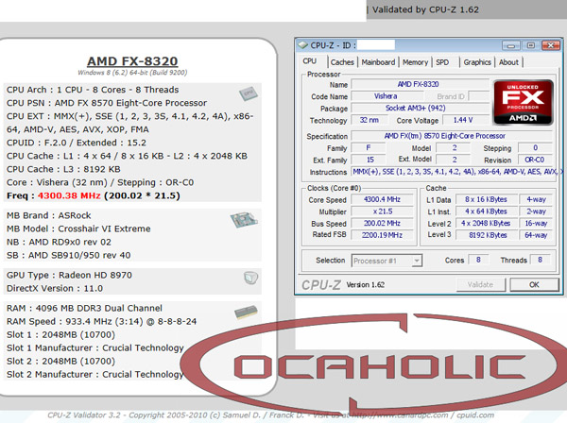Click the Threads count box
Screen dimensions: 567x423
(540, 260)
